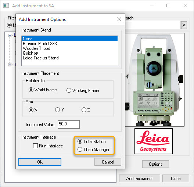Select the filter radio button in background window
The width and height of the screenshot is (194, 187).
coord(10,25)
